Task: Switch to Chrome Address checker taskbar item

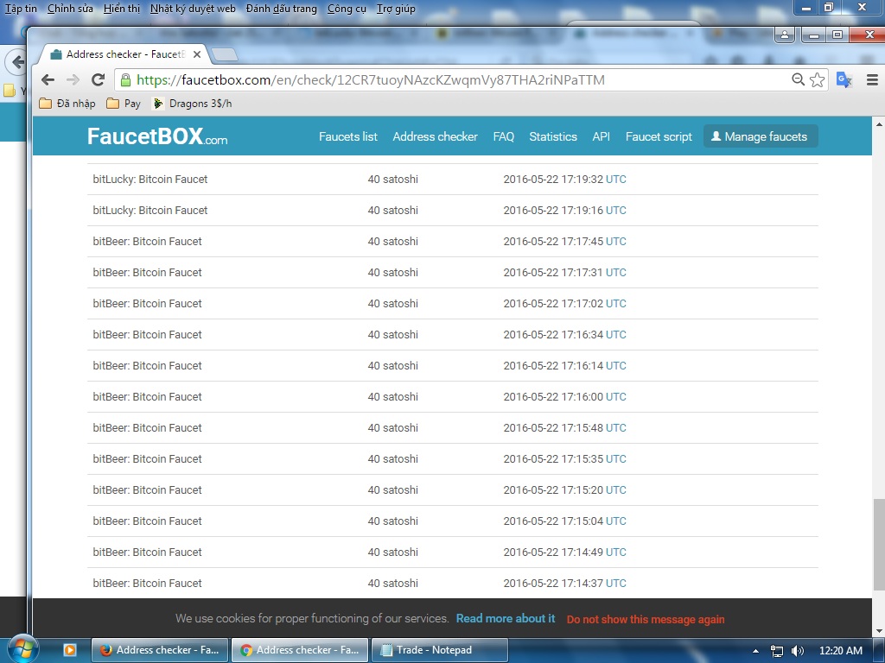Action: pos(300,650)
